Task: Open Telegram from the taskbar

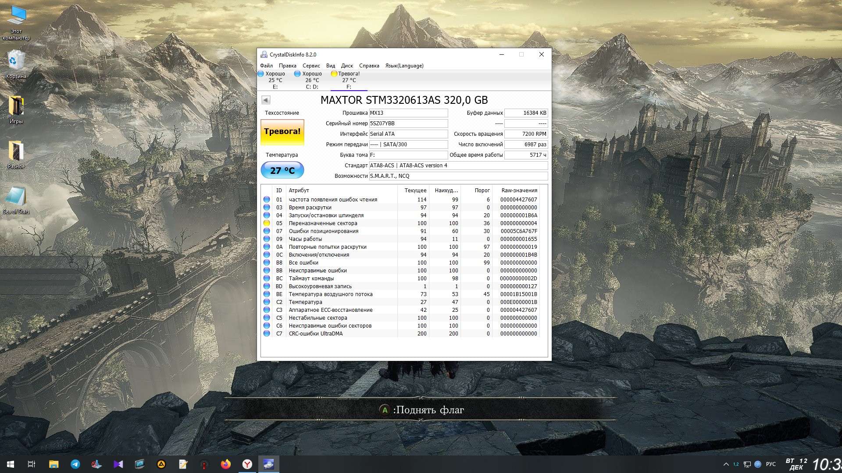Action: coord(75,464)
